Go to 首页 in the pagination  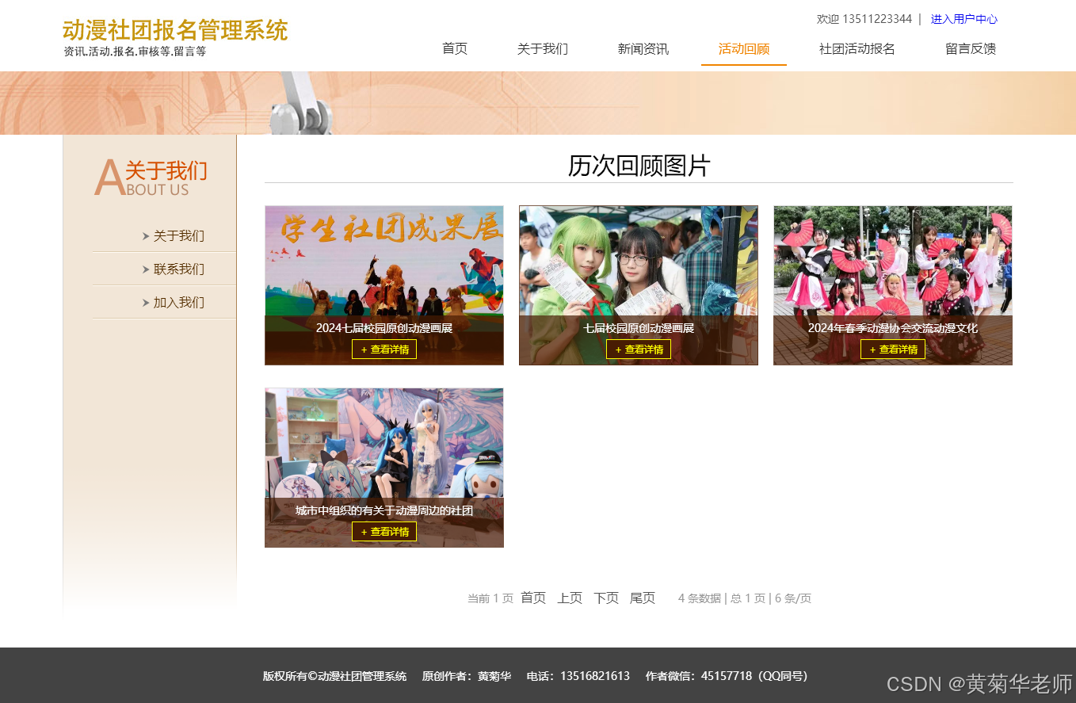click(533, 598)
